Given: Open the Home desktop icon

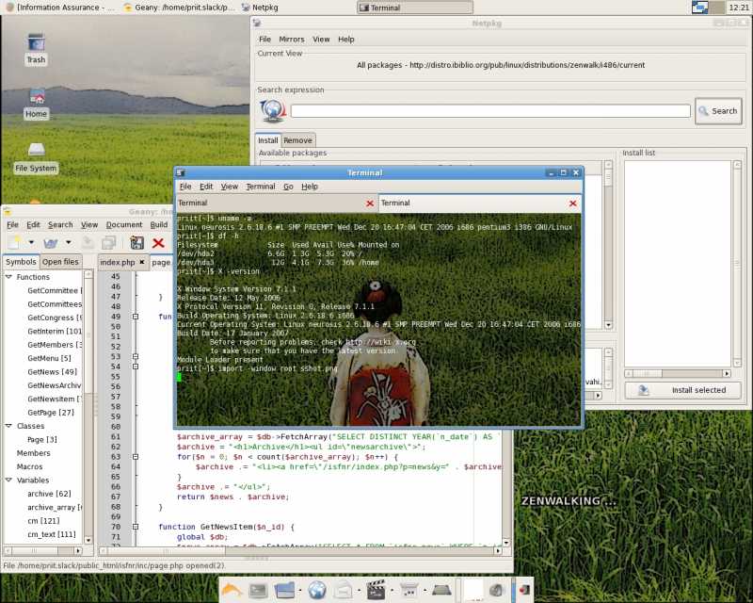Looking at the screenshot, I should (x=37, y=98).
